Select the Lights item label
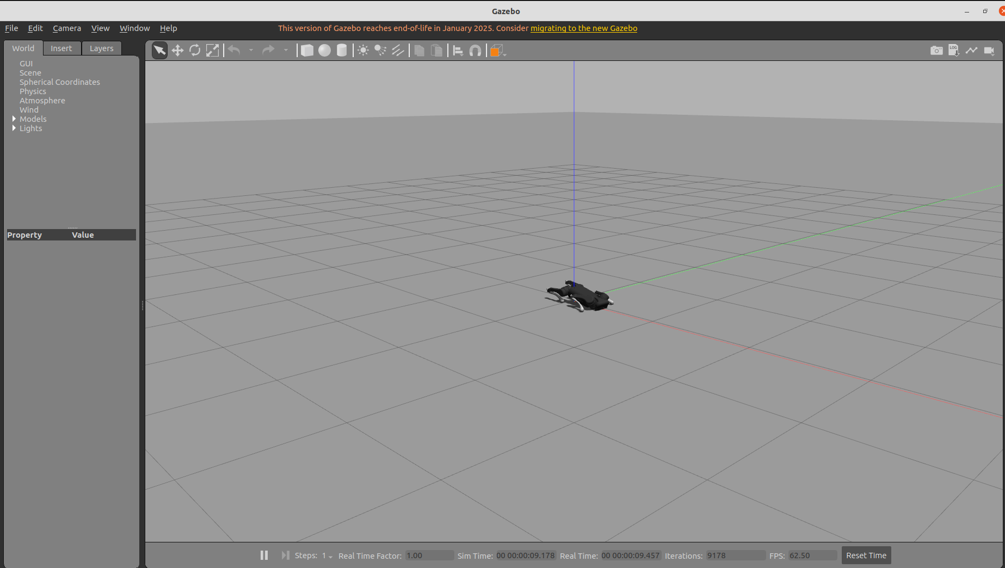The height and width of the screenshot is (568, 1005). [30, 128]
